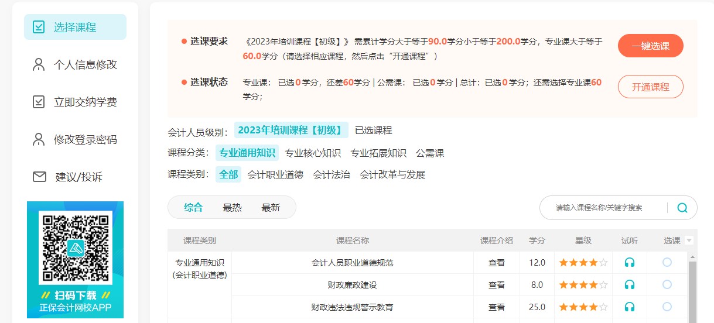Click the scrollbar up arrow in course table
This screenshot has width=714, height=323.
[693, 257]
